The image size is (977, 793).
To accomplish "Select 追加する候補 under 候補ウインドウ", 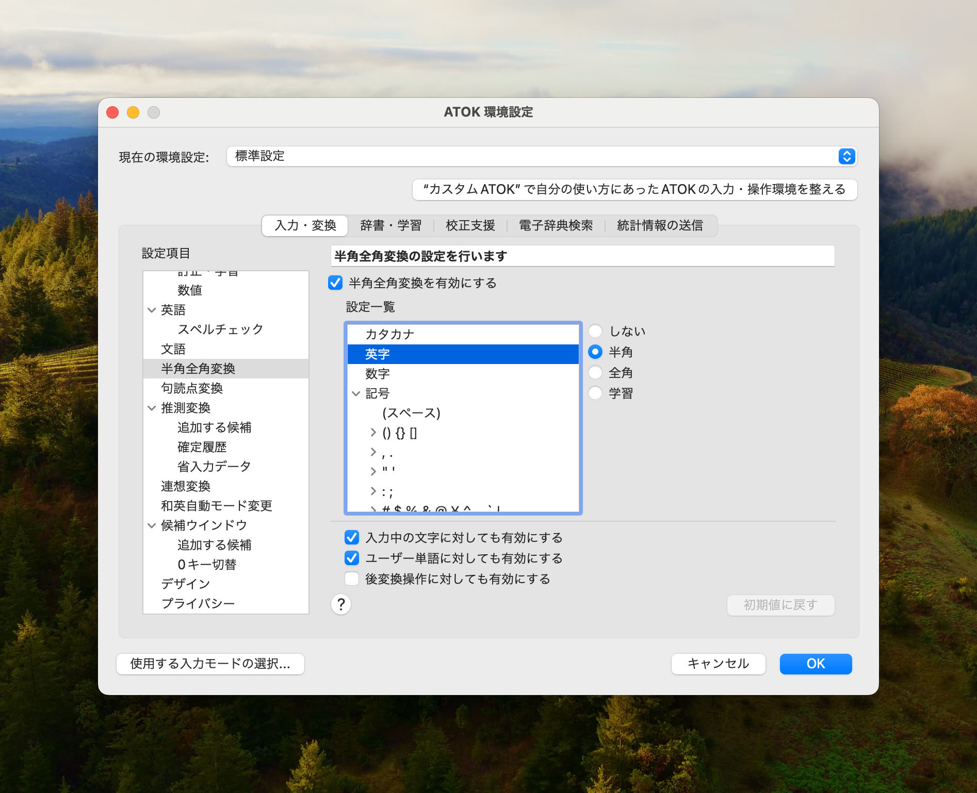I will pyautogui.click(x=226, y=545).
